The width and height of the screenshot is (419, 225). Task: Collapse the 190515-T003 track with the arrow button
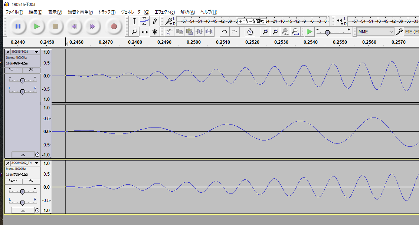coord(23,155)
